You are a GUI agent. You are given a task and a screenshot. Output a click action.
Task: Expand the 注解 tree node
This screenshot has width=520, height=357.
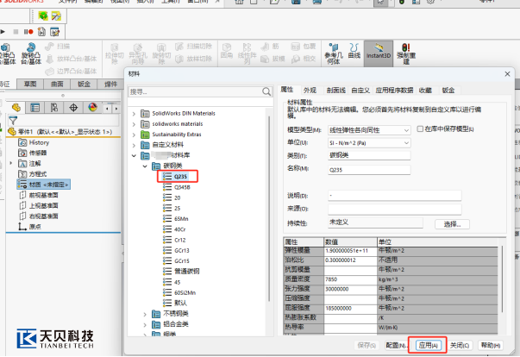point(11,163)
